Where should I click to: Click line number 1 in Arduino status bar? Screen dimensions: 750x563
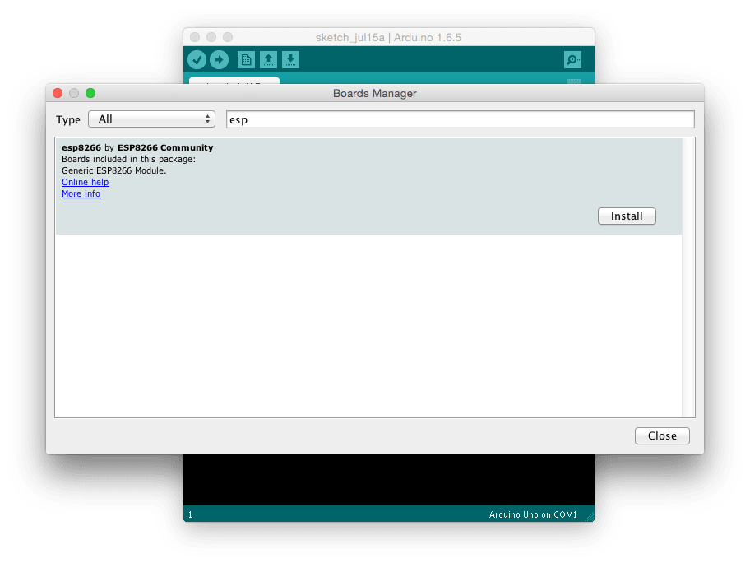pos(190,514)
